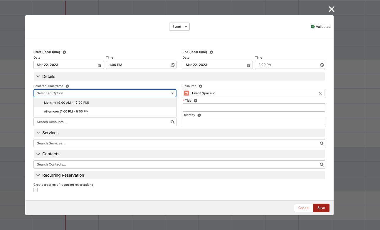Click the search icon in the Services field

pos(322,144)
